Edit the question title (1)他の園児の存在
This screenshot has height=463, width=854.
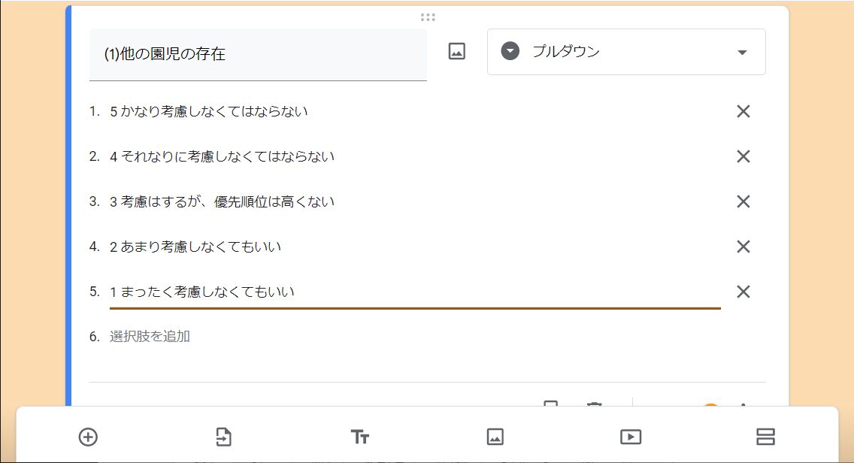tap(258, 54)
